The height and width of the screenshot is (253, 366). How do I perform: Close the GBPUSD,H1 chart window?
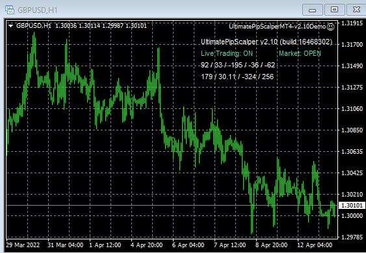tap(356, 10)
